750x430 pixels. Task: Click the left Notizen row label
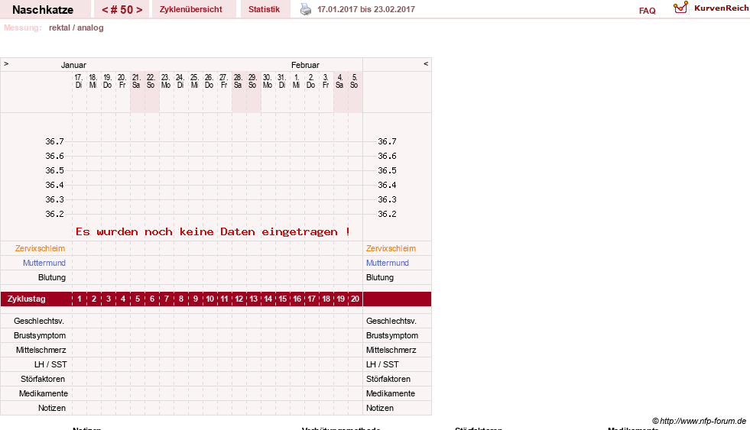tap(52, 408)
